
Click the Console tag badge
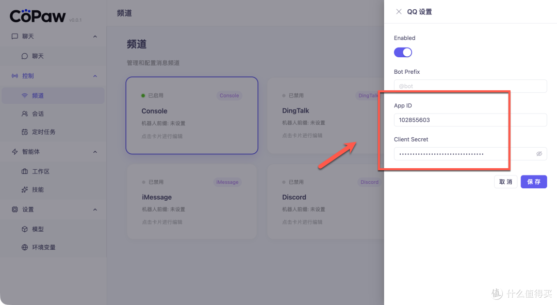tap(229, 95)
